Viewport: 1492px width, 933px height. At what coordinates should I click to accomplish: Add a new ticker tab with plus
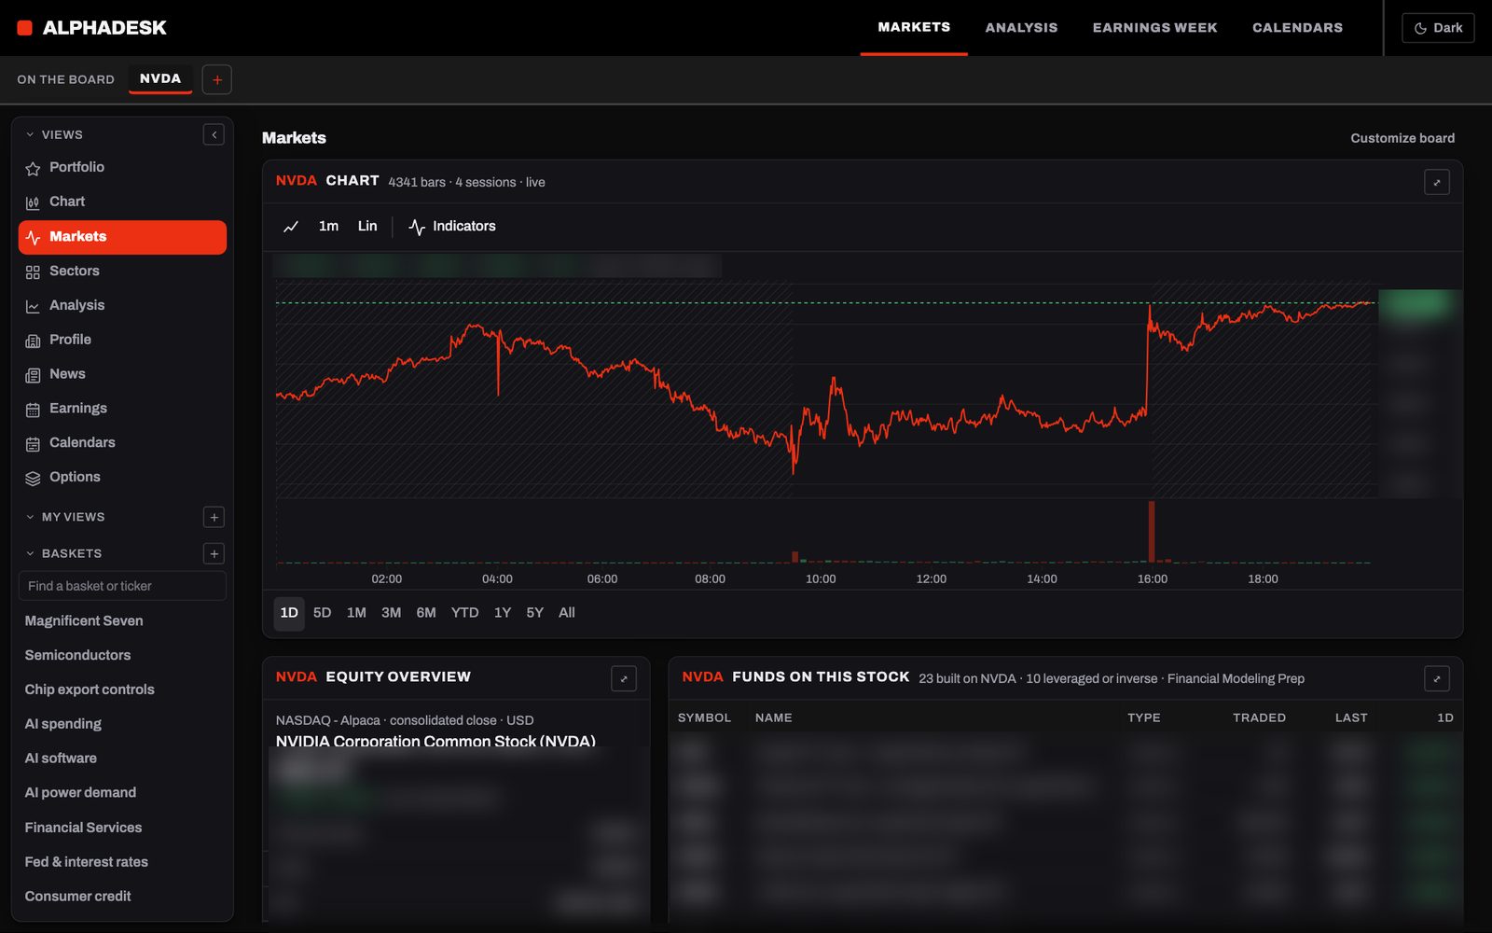click(217, 79)
